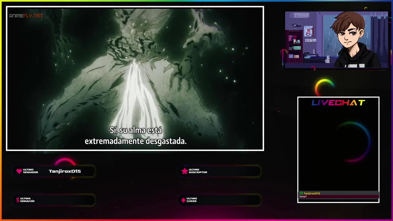This screenshot has width=393, height=221.
Task: Click the subtitle line 'Sí, su alma está'
Action: [x=135, y=130]
